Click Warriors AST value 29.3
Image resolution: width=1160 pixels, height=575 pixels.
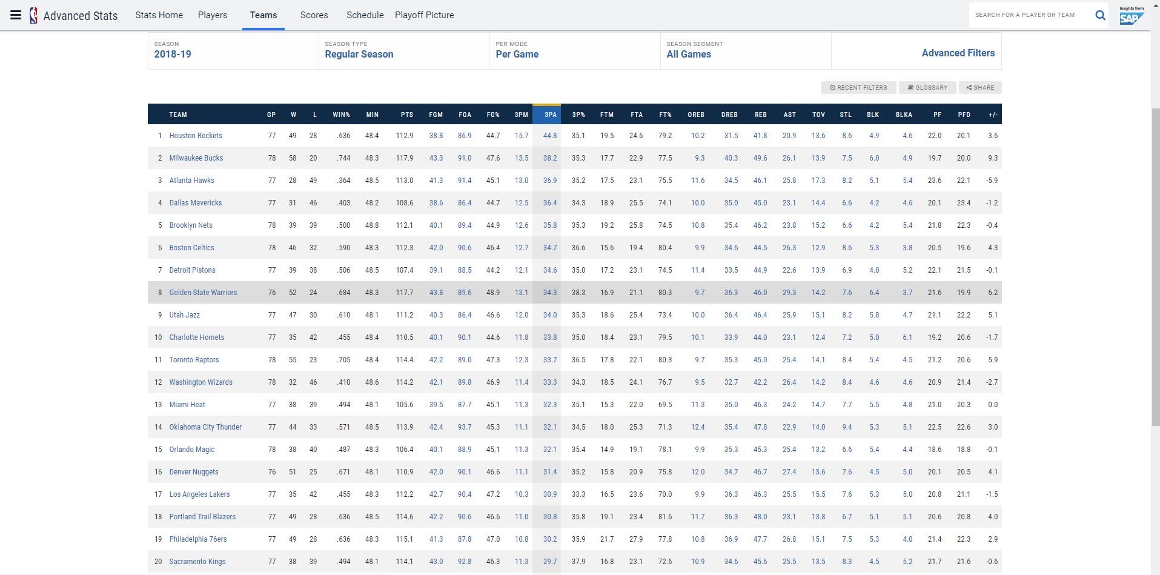click(789, 293)
